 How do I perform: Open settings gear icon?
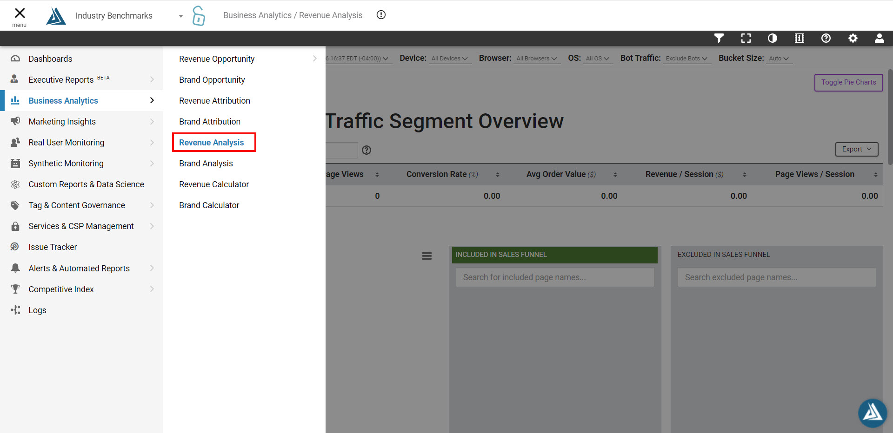[853, 38]
